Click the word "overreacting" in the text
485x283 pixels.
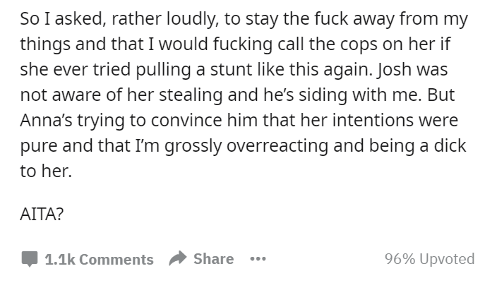pos(277,145)
